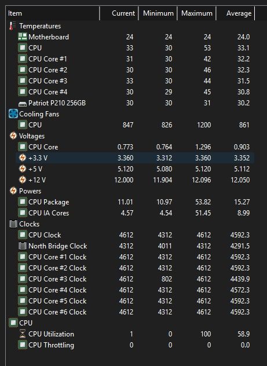Image resolution: width=267 pixels, height=366 pixels.
Task: Click the Temperatures thermometer icon
Action: (13, 26)
